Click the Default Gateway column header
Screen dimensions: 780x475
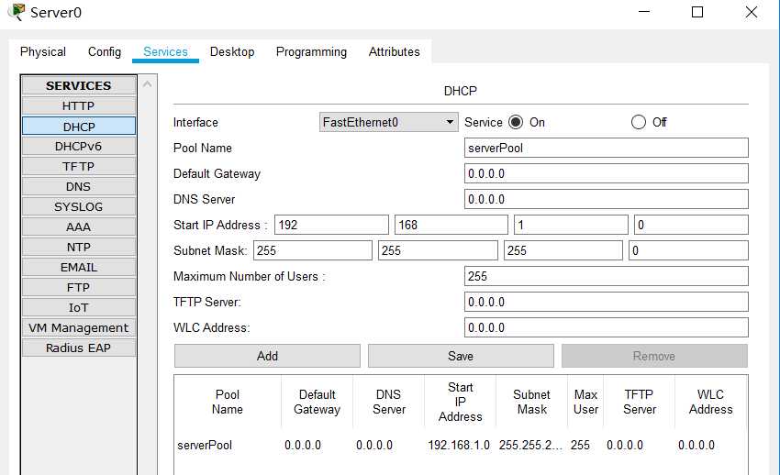point(317,402)
